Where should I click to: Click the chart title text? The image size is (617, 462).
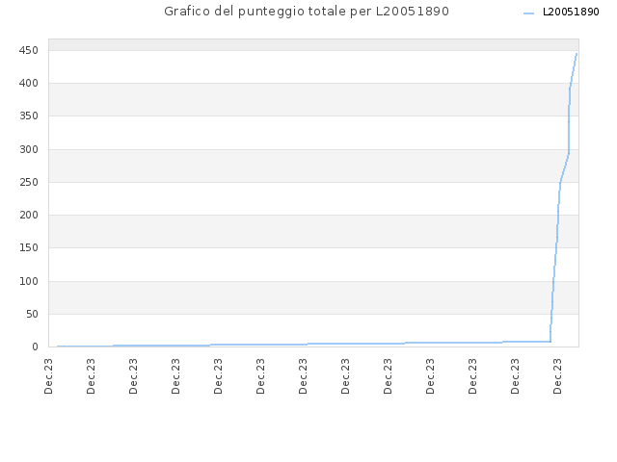pyautogui.click(x=307, y=12)
